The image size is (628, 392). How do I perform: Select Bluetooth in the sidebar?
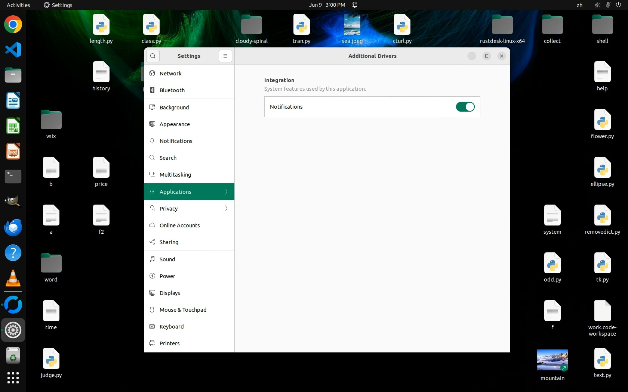pos(172,90)
